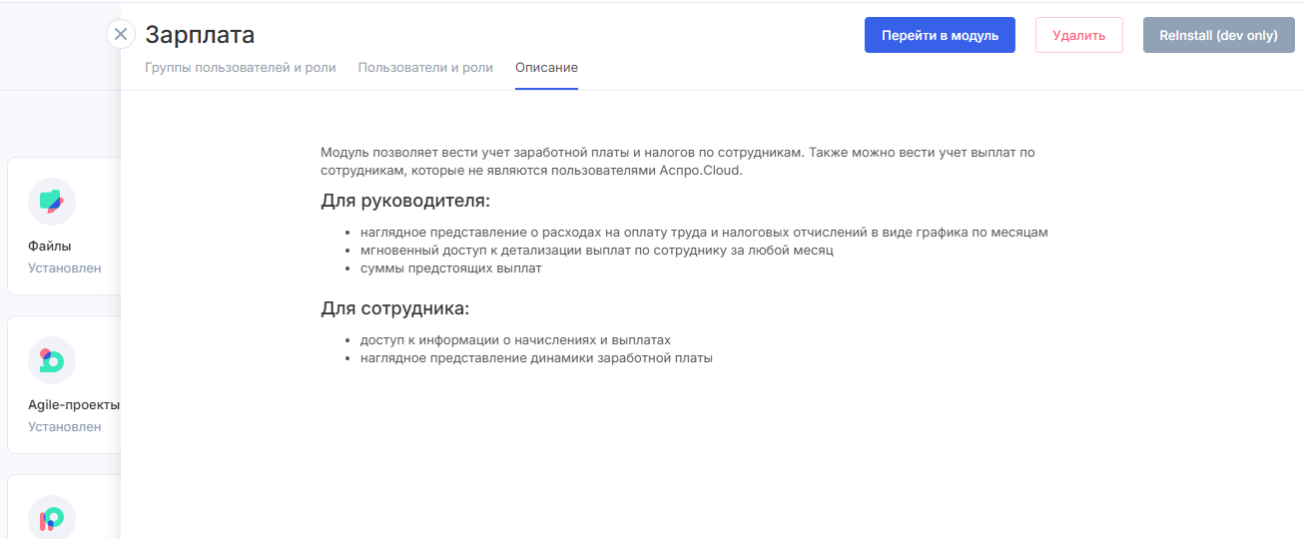Open the Группы пользователей и роли tab
The width and height of the screenshot is (1304, 539).
(240, 68)
